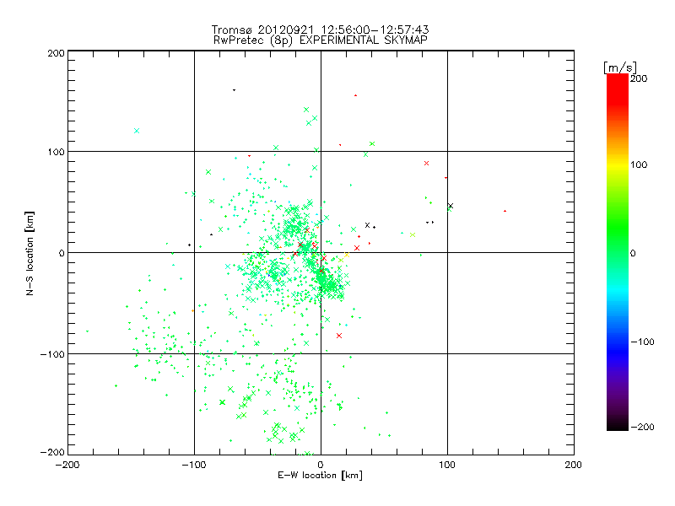The image size is (675, 506).
Task: Click the isolated cyan cross marker in the upper-left quadrant
Action: 137,131
